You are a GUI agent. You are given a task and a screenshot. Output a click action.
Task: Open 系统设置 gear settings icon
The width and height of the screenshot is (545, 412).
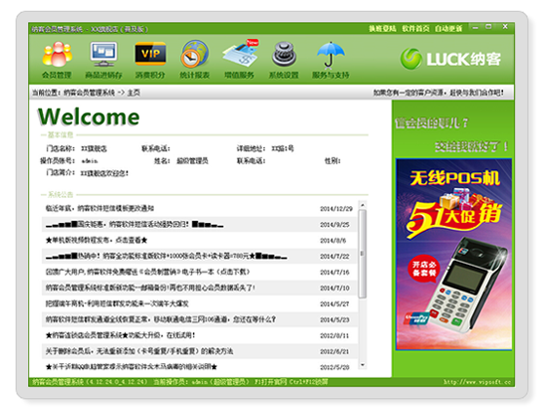tap(284, 59)
